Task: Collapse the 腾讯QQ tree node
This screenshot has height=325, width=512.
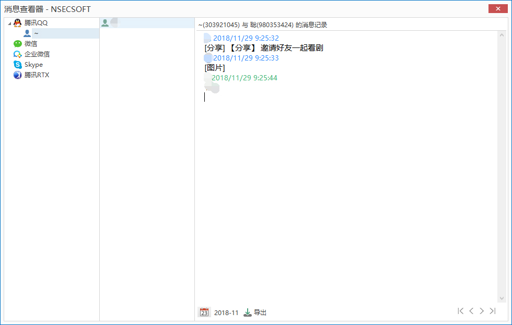Action: click(9, 23)
